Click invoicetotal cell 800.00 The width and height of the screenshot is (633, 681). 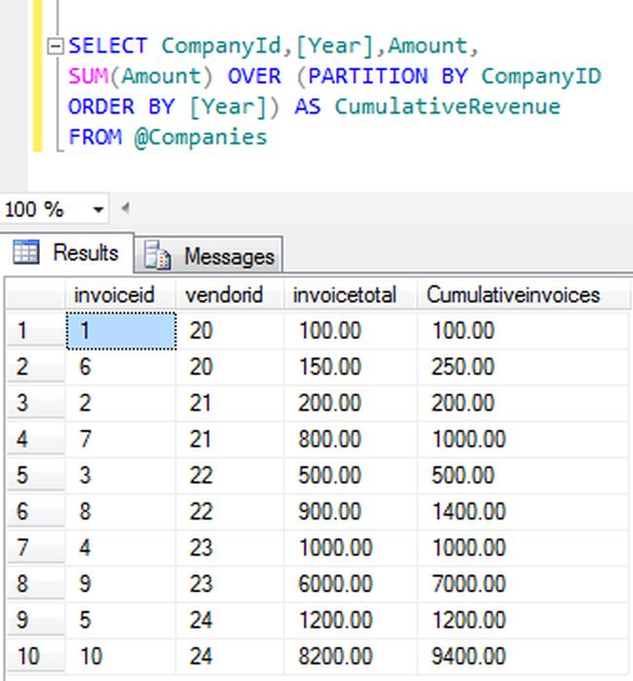(351, 439)
